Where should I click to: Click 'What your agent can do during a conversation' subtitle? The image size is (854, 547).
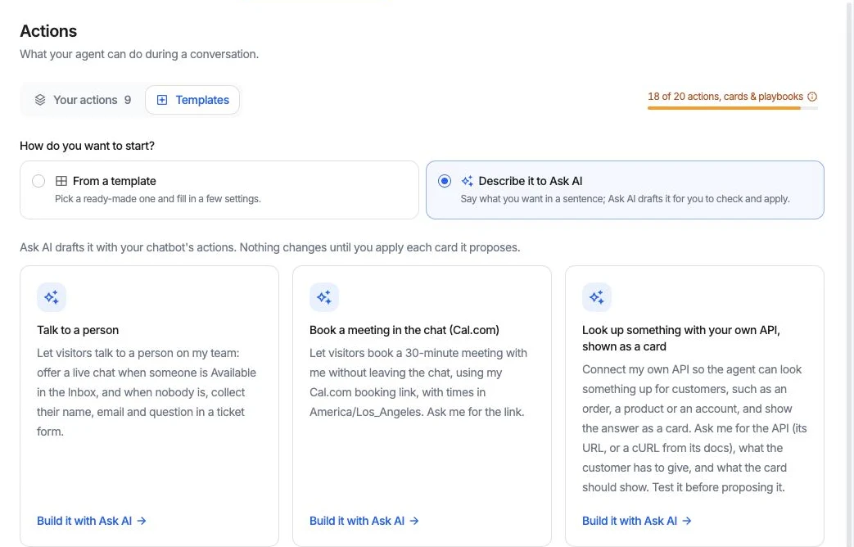click(139, 54)
